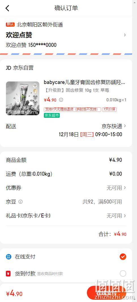
Task: Select the 货到付款 radio button
Action: 123,274
